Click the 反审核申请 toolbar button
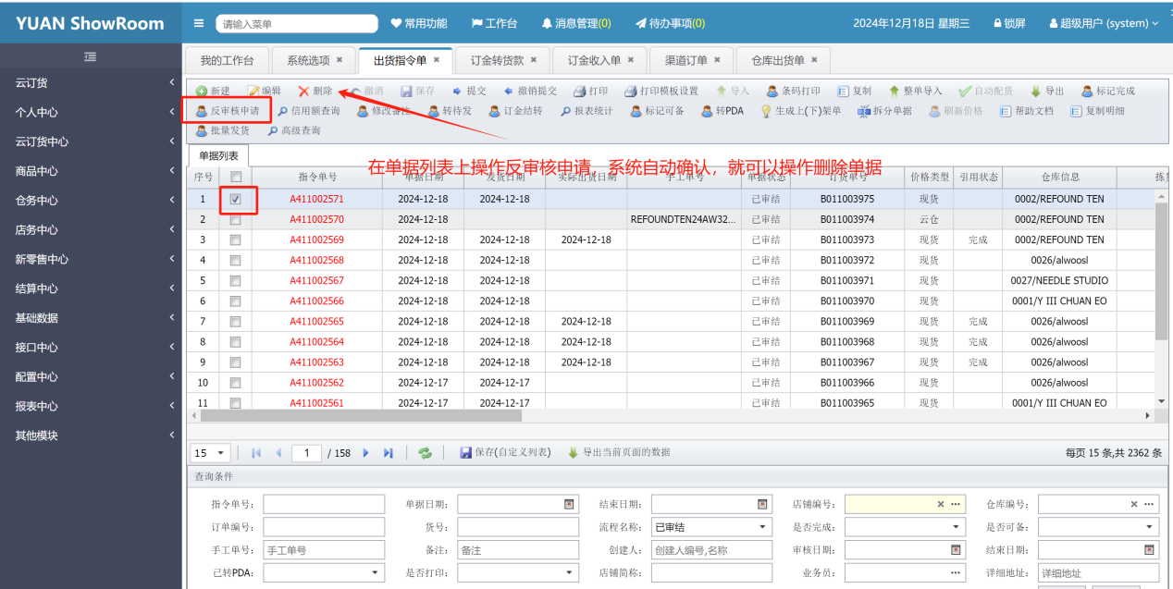The width and height of the screenshot is (1173, 589). (228, 111)
